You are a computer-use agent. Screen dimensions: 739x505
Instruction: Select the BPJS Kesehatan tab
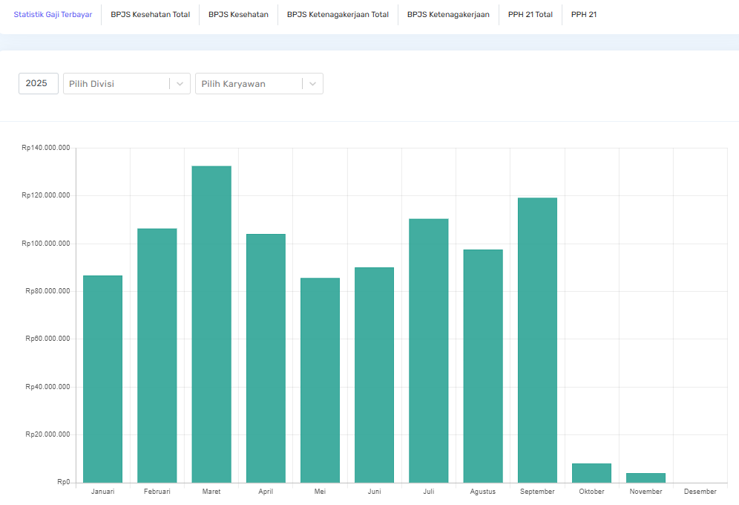(x=238, y=15)
